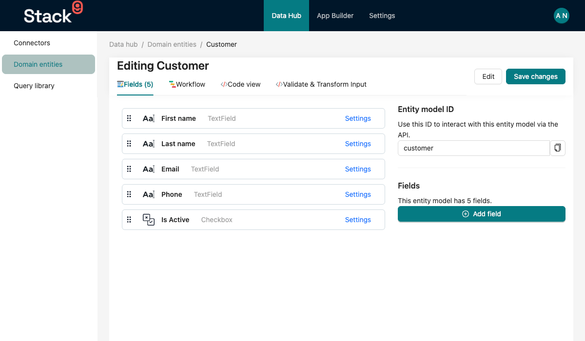The width and height of the screenshot is (585, 341).
Task: Click the Edit button
Action: [488, 76]
